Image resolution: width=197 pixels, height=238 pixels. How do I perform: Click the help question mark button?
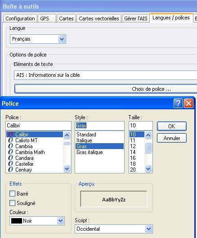click(178, 103)
